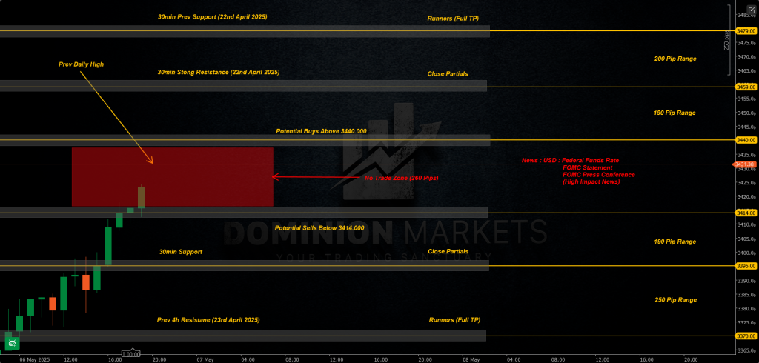Select the '250 Pip Range' label
The width and height of the screenshot is (759, 363).
tap(676, 299)
